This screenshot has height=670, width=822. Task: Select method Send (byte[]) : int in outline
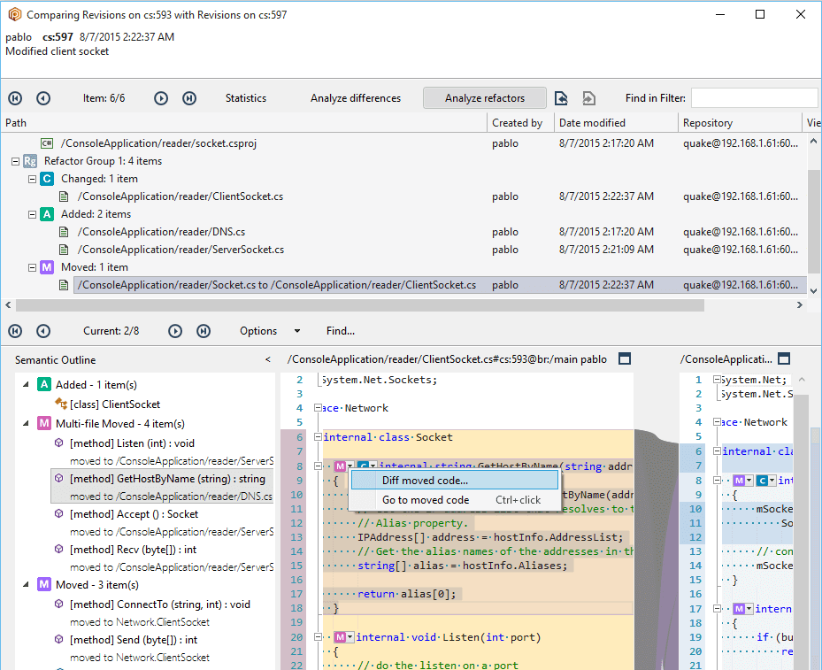134,640
